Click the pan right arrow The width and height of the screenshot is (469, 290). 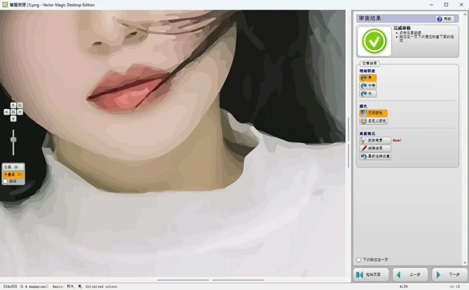(x=20, y=112)
